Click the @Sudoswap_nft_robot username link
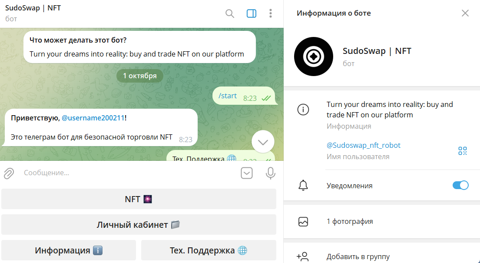480x263 pixels. pyautogui.click(x=364, y=145)
